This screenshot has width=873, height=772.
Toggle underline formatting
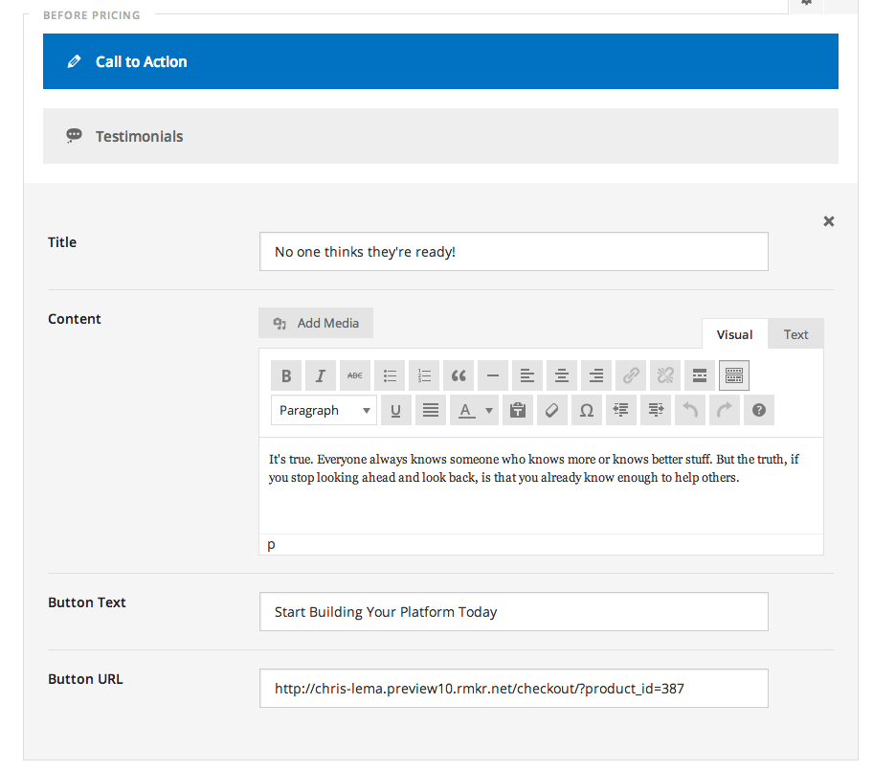(395, 409)
